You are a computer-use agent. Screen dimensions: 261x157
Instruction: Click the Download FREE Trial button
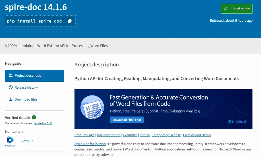[127, 120]
